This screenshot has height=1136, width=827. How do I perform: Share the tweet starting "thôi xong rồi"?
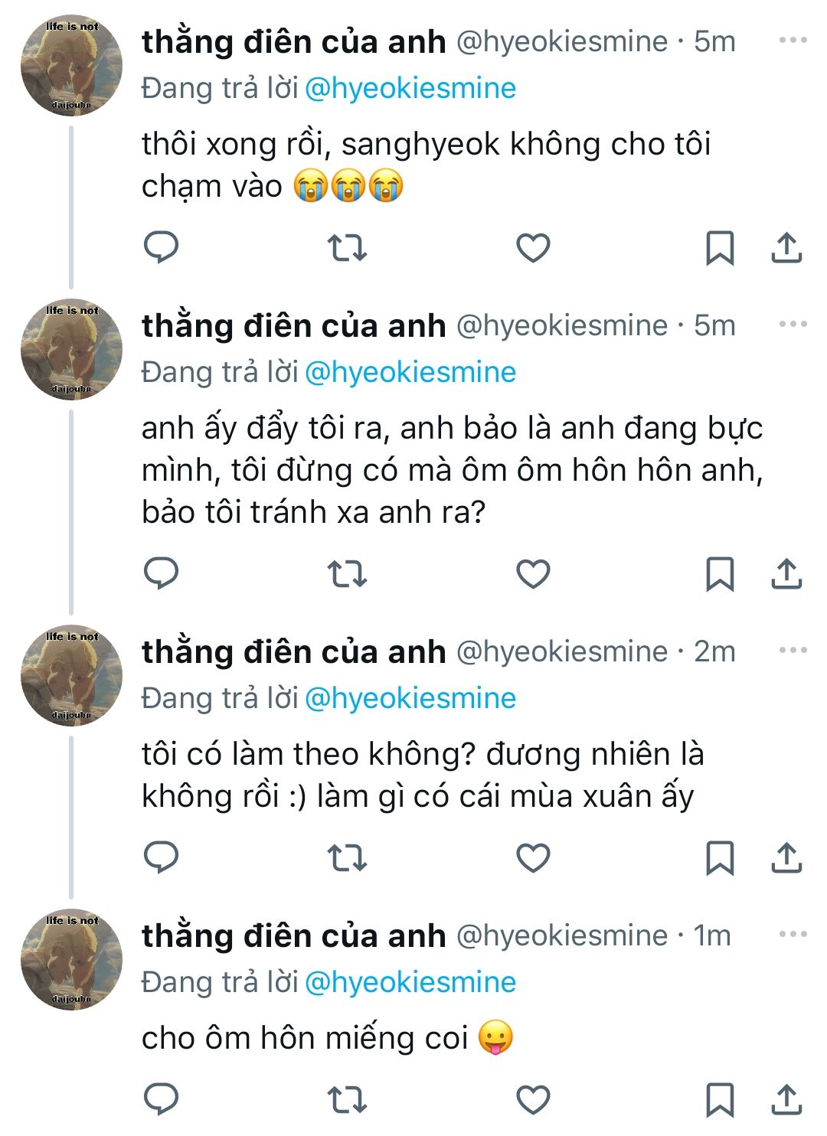[x=786, y=247]
